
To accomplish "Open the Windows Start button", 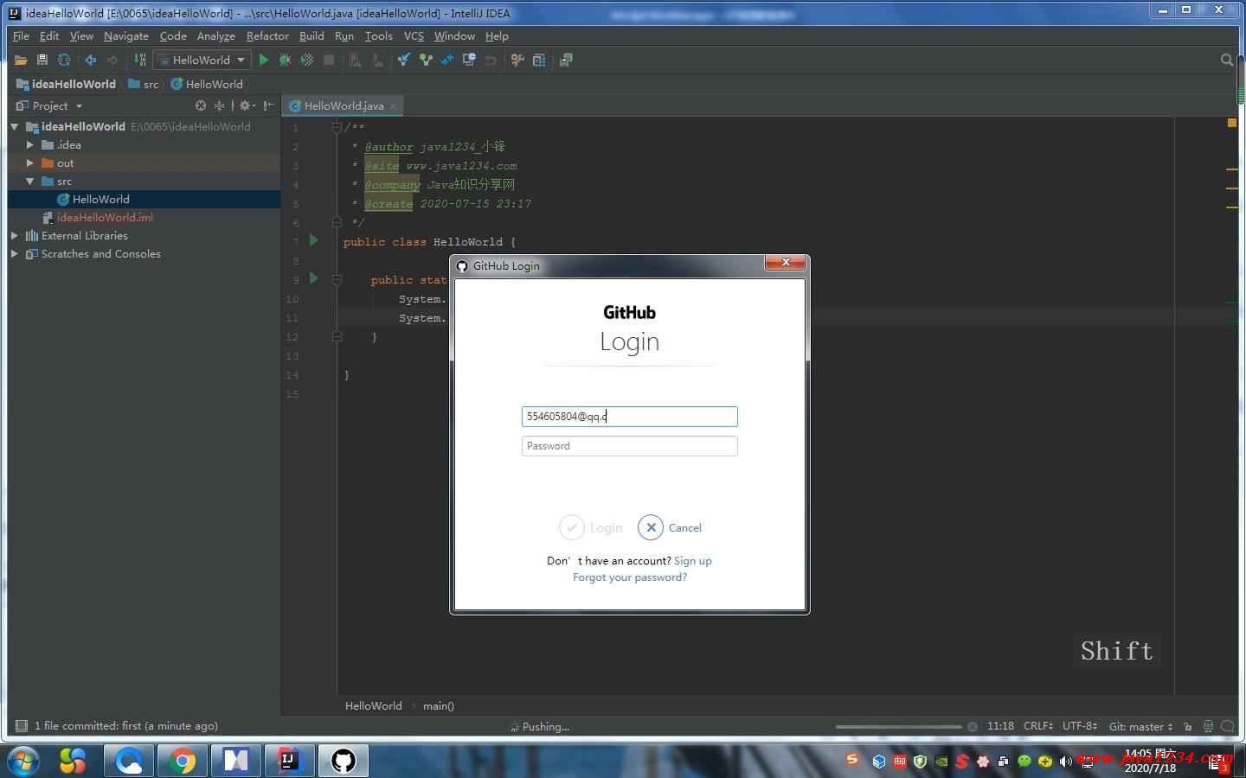I will point(23,761).
